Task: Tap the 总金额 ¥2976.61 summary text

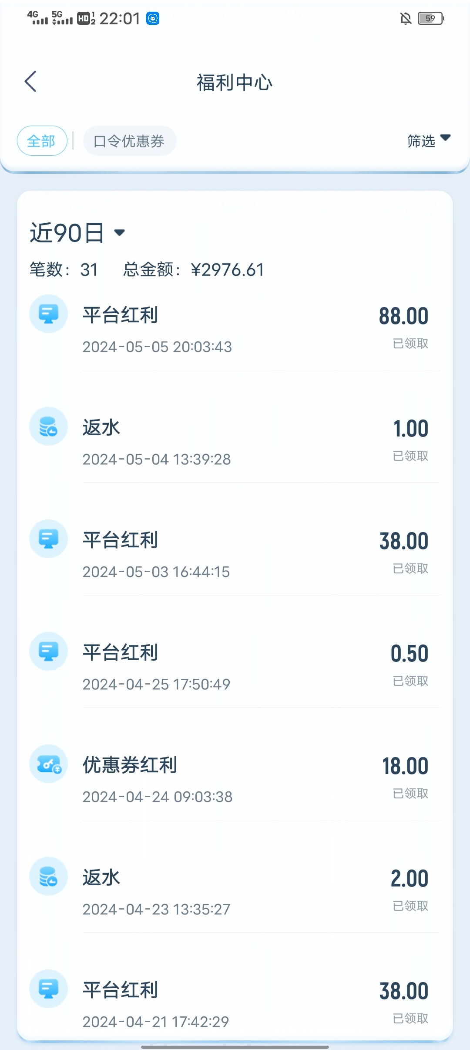Action: 194,269
